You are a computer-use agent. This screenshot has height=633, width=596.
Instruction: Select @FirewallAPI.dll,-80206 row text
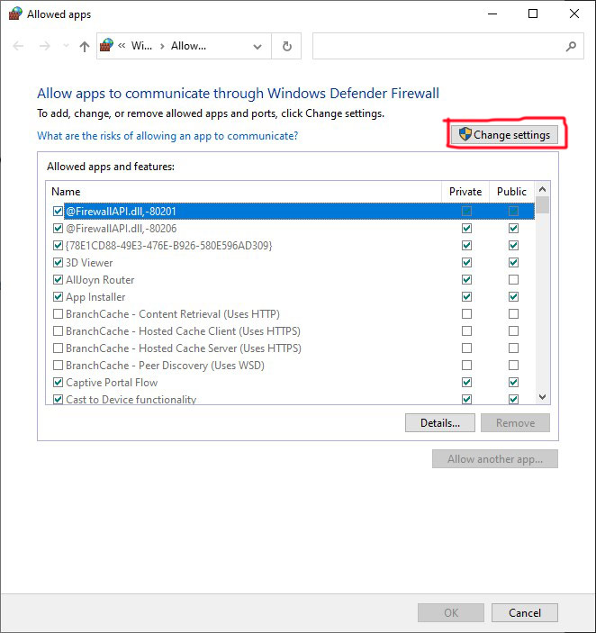pyautogui.click(x=121, y=229)
